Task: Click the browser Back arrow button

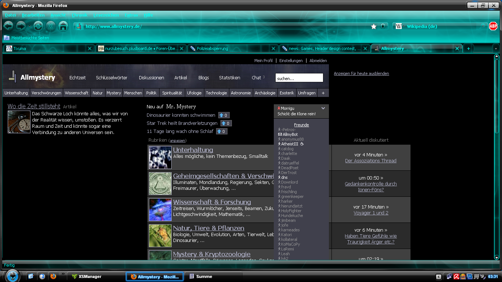Action: (x=8, y=26)
